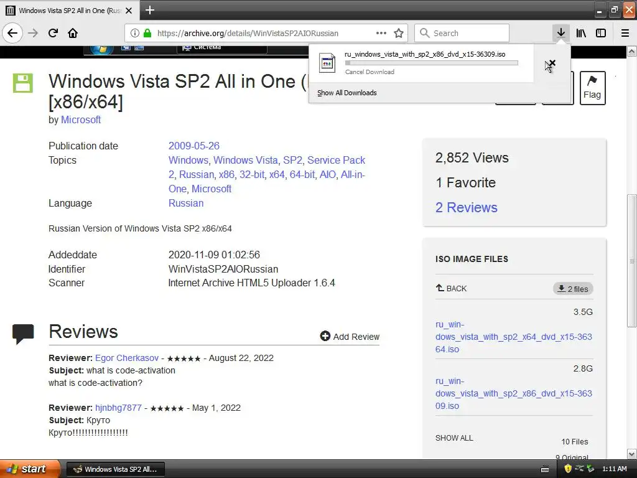Jump to the 2 Reviews link
Image resolution: width=637 pixels, height=478 pixels.
point(467,208)
